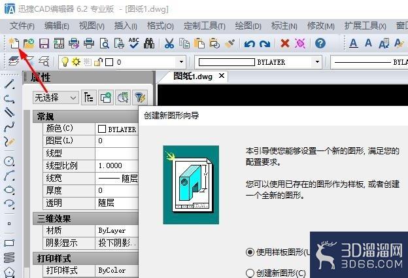Open the 插入(I) menu
The image size is (408, 278).
point(126,26)
